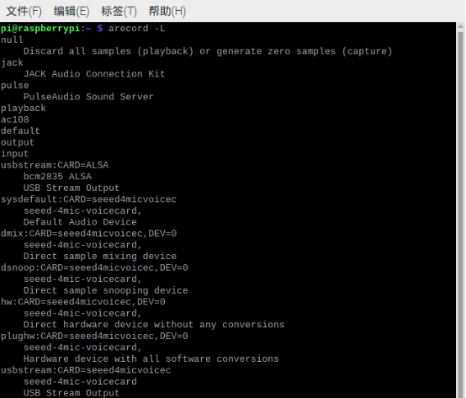
Task: Click the 'dmix:CARD=seeed4micvoicec,DEV=0' line
Action: pos(88,234)
